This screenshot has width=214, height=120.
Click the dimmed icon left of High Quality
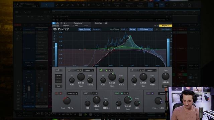[x=156, y=29]
